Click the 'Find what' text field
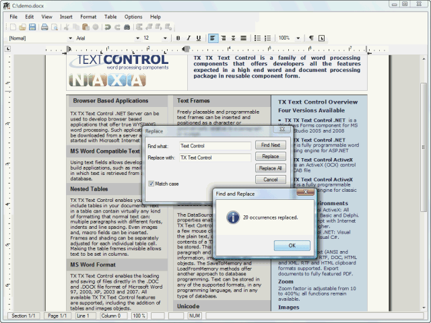Image resolution: width=431 pixels, height=323 pixels. pyautogui.click(x=214, y=145)
